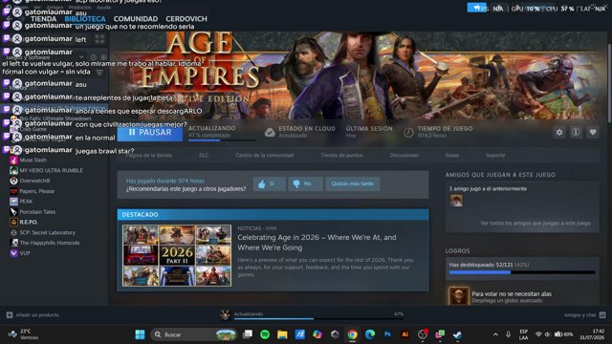This screenshot has width=612, height=344.
Task: Open Página de la tienda link
Action: coord(149,155)
